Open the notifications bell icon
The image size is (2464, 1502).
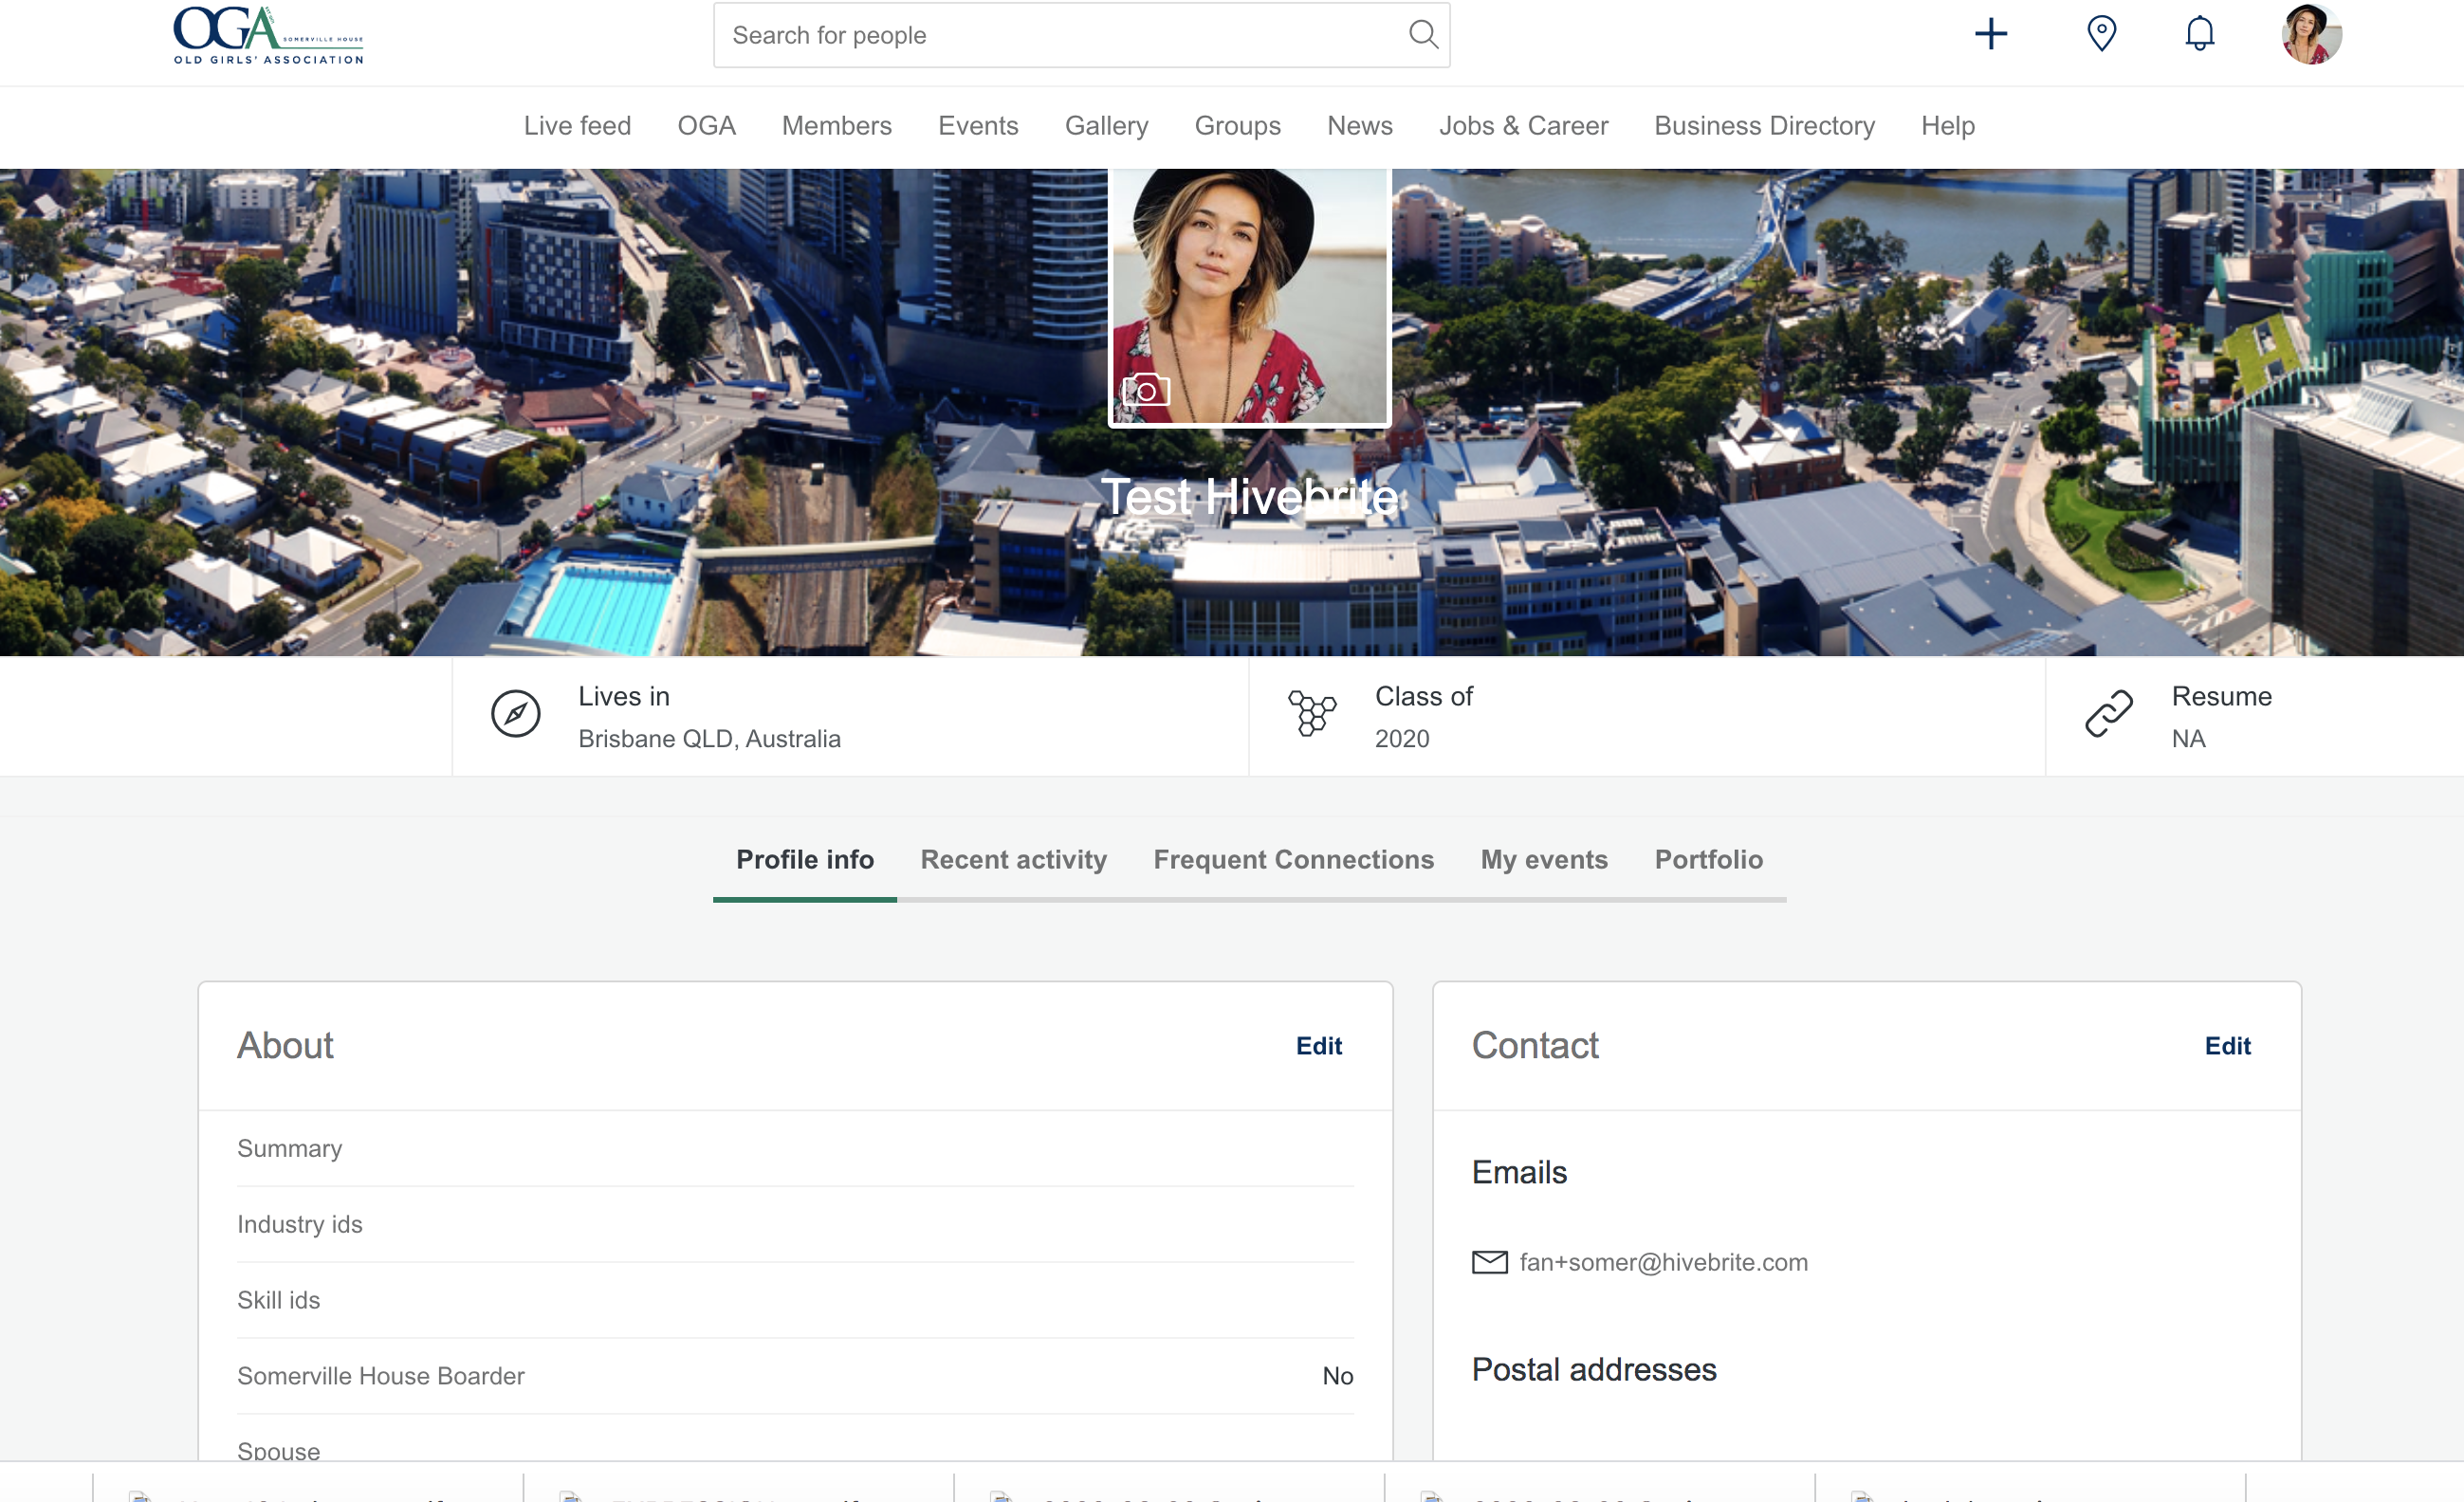[x=2199, y=34]
